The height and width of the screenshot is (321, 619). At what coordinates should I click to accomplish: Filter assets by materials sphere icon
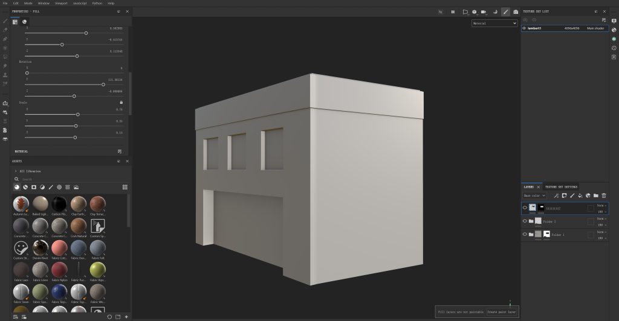tap(17, 187)
